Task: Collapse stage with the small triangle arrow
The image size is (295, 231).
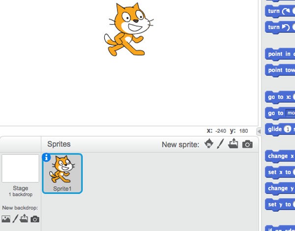Action: click(259, 131)
